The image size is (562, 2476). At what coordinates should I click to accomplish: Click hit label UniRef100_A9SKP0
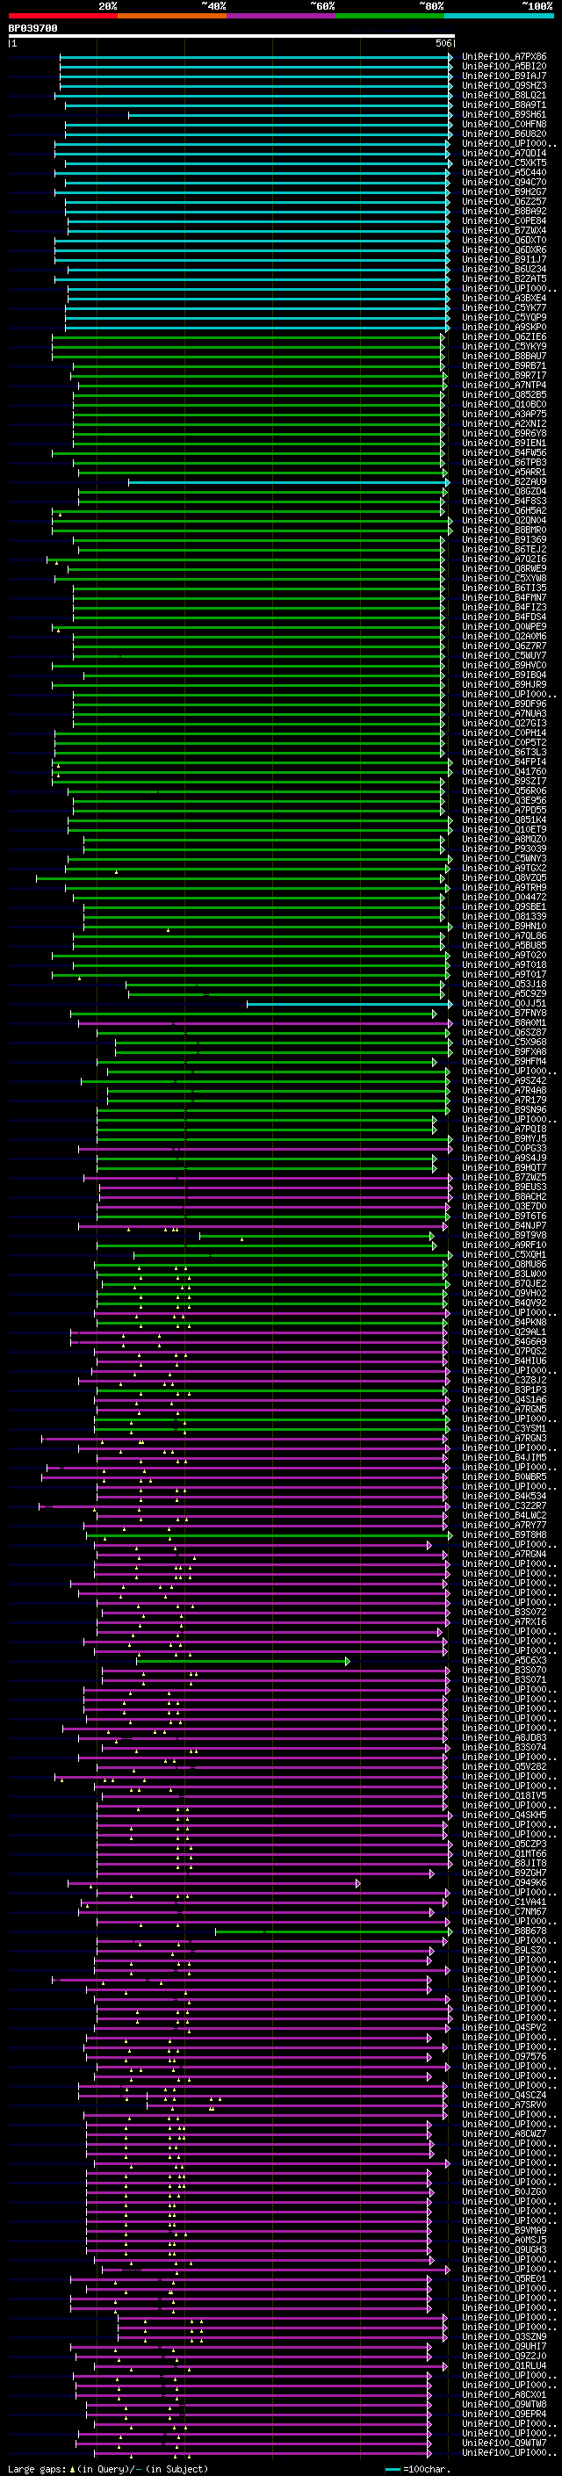click(x=504, y=327)
